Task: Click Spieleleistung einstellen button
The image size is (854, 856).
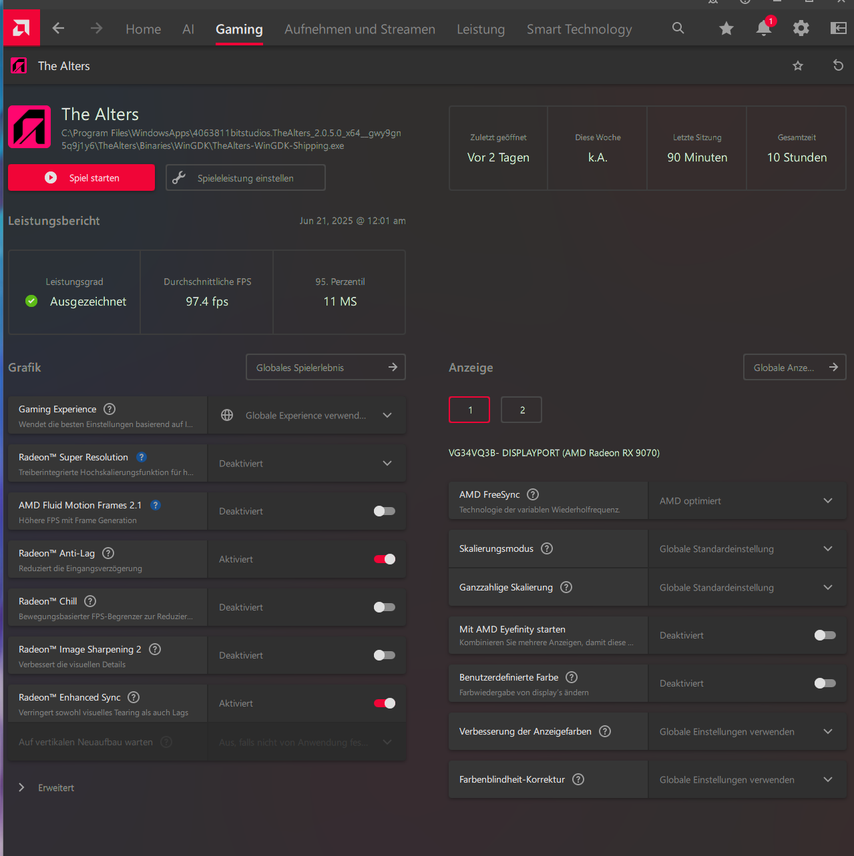Action: tap(246, 177)
